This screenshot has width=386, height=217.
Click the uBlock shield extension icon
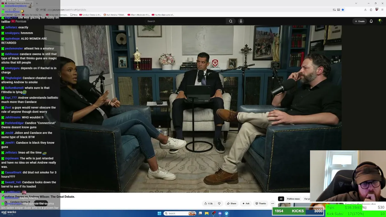[x=377, y=10]
